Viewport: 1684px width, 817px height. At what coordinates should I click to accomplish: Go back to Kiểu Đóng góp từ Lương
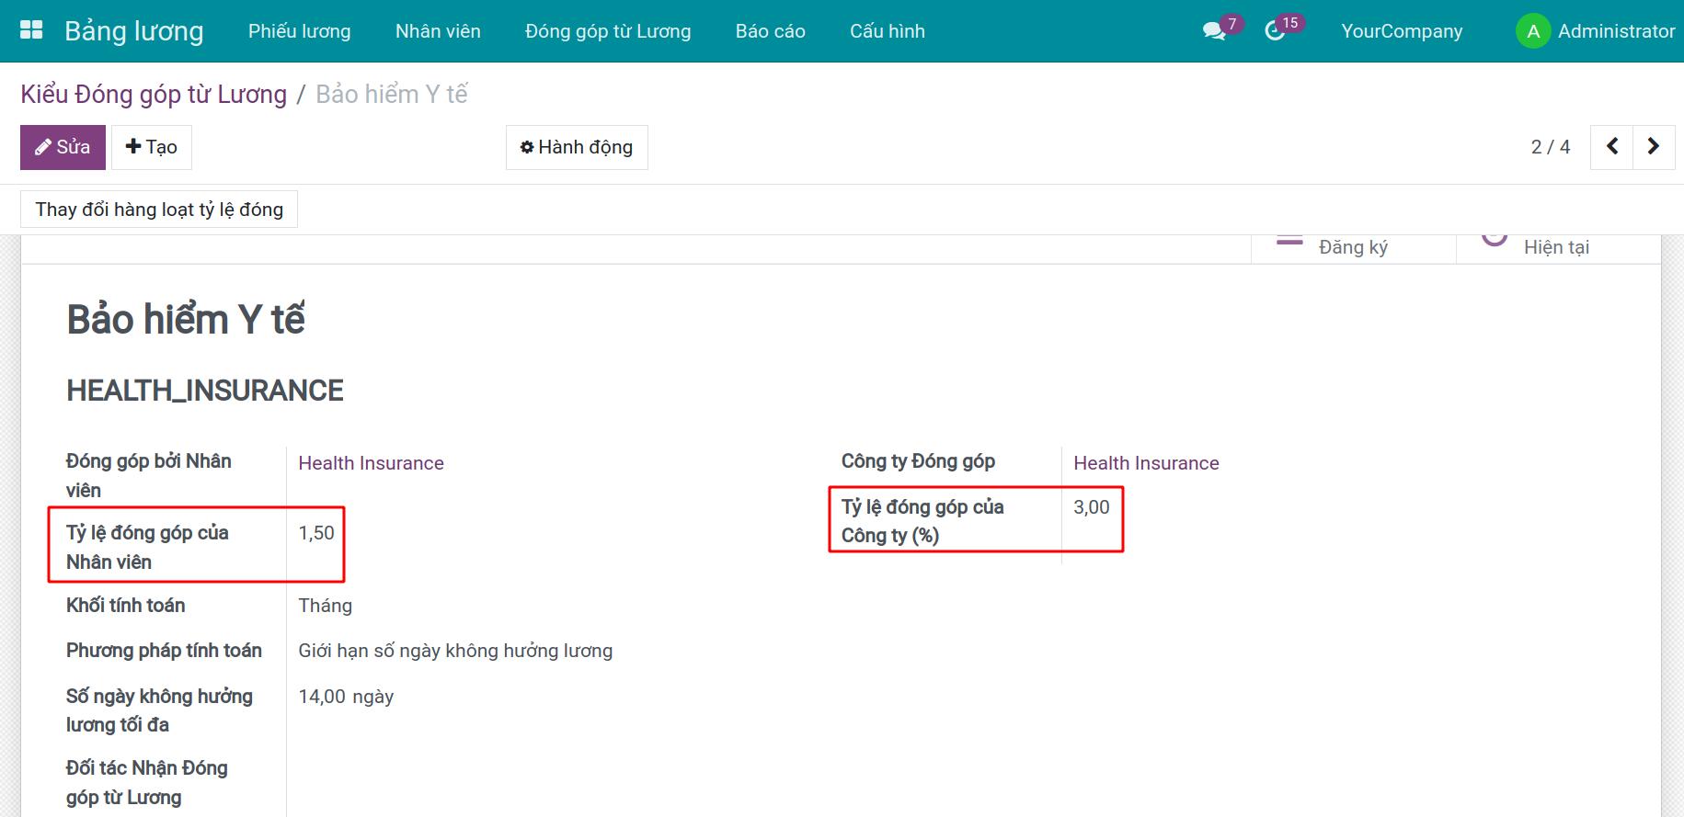coord(154,95)
